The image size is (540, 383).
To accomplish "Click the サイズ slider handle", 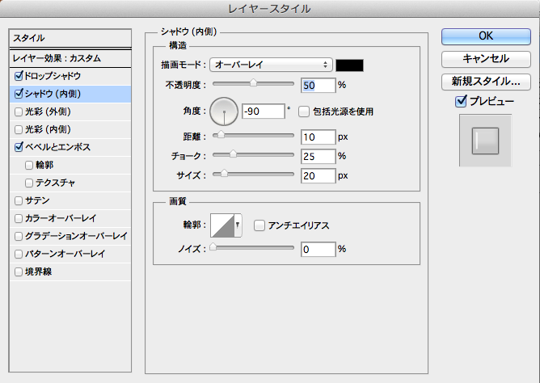I will pyautogui.click(x=224, y=173).
